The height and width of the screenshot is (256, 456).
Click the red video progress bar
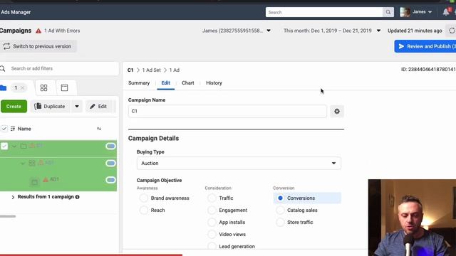tap(91, 255)
